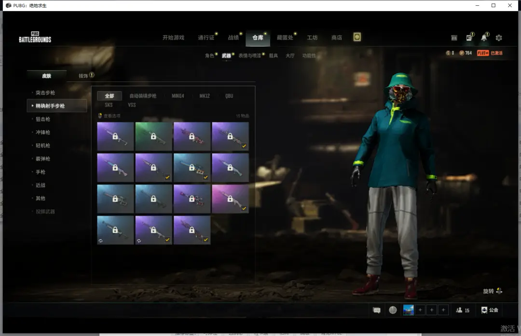Click the PUBG Battlegrounds logo
The height and width of the screenshot is (336, 521).
35,37
